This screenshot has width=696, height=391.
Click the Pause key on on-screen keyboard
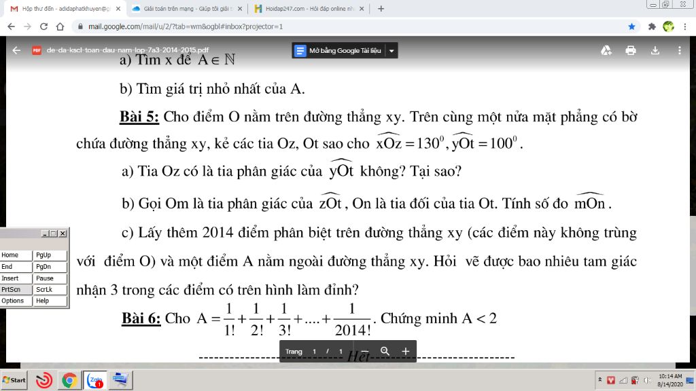(50, 278)
